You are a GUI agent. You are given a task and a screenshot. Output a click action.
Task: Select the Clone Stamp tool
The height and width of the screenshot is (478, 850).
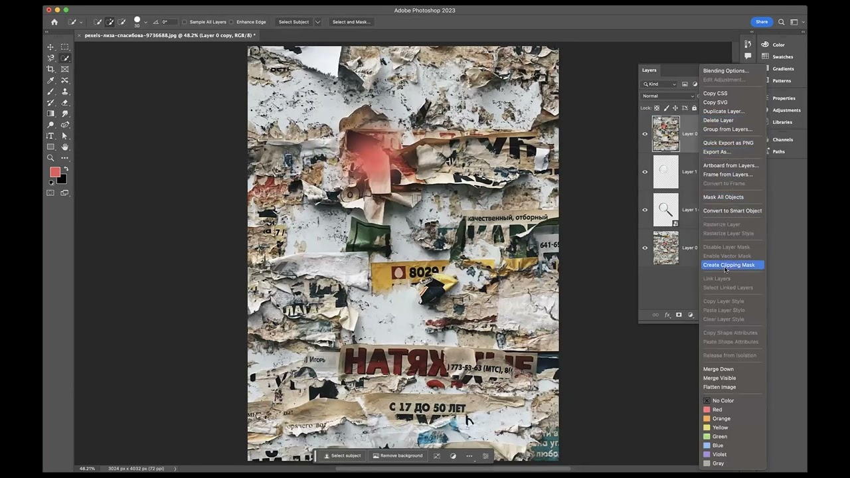pyautogui.click(x=64, y=92)
